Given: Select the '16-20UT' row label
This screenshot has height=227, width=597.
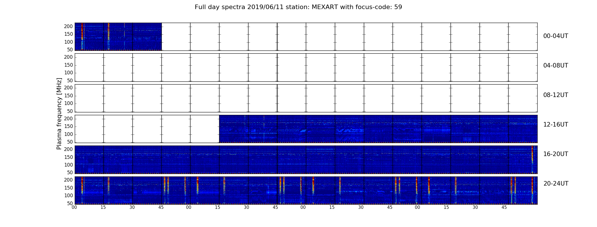Looking at the screenshot, I should [555, 154].
